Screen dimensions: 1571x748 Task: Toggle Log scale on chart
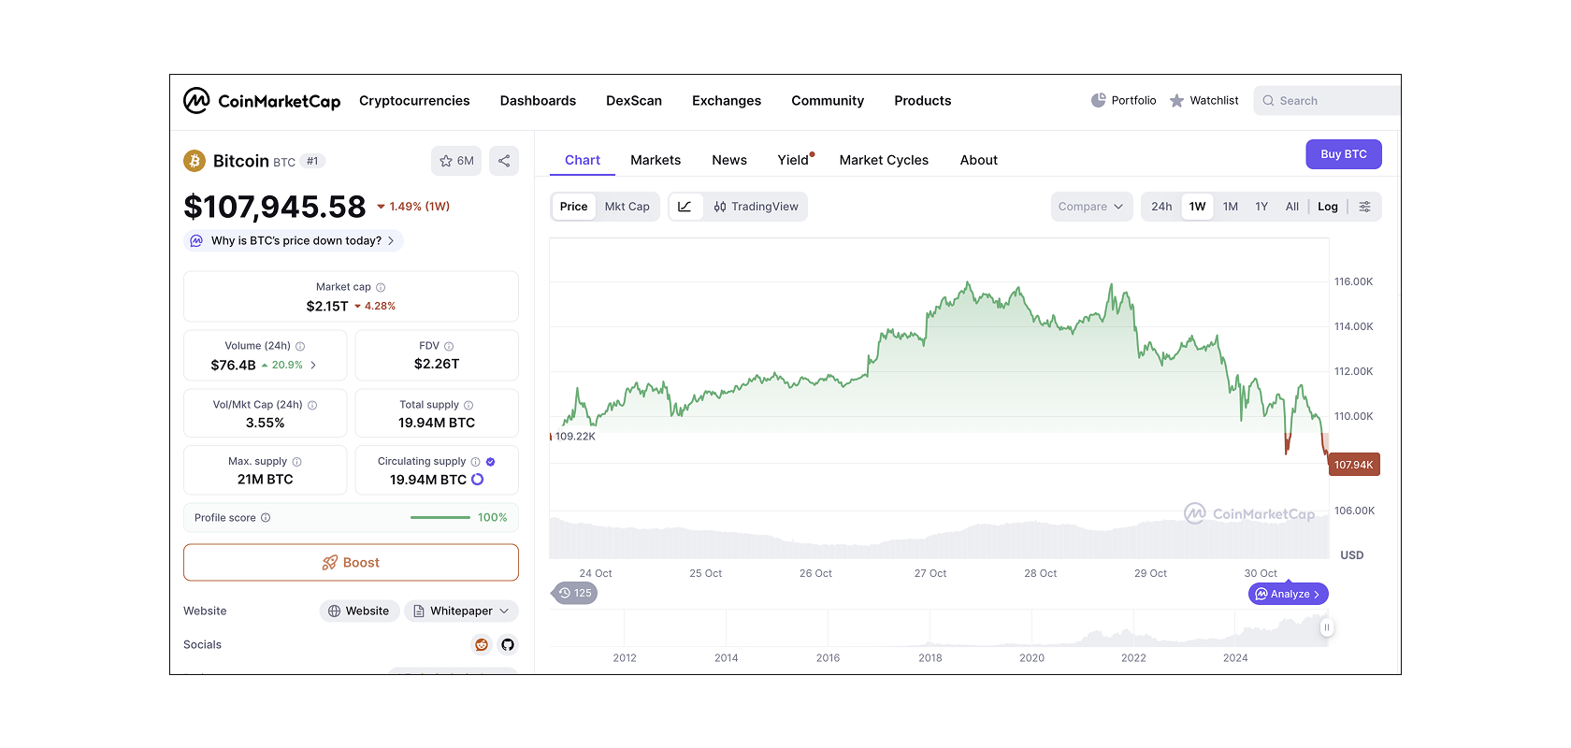[x=1328, y=207]
